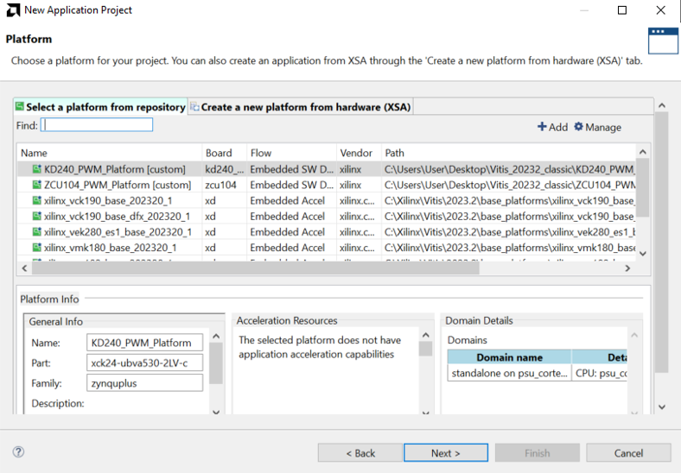Image resolution: width=681 pixels, height=473 pixels.
Task: Cancel the new application project wizard
Action: (x=628, y=452)
